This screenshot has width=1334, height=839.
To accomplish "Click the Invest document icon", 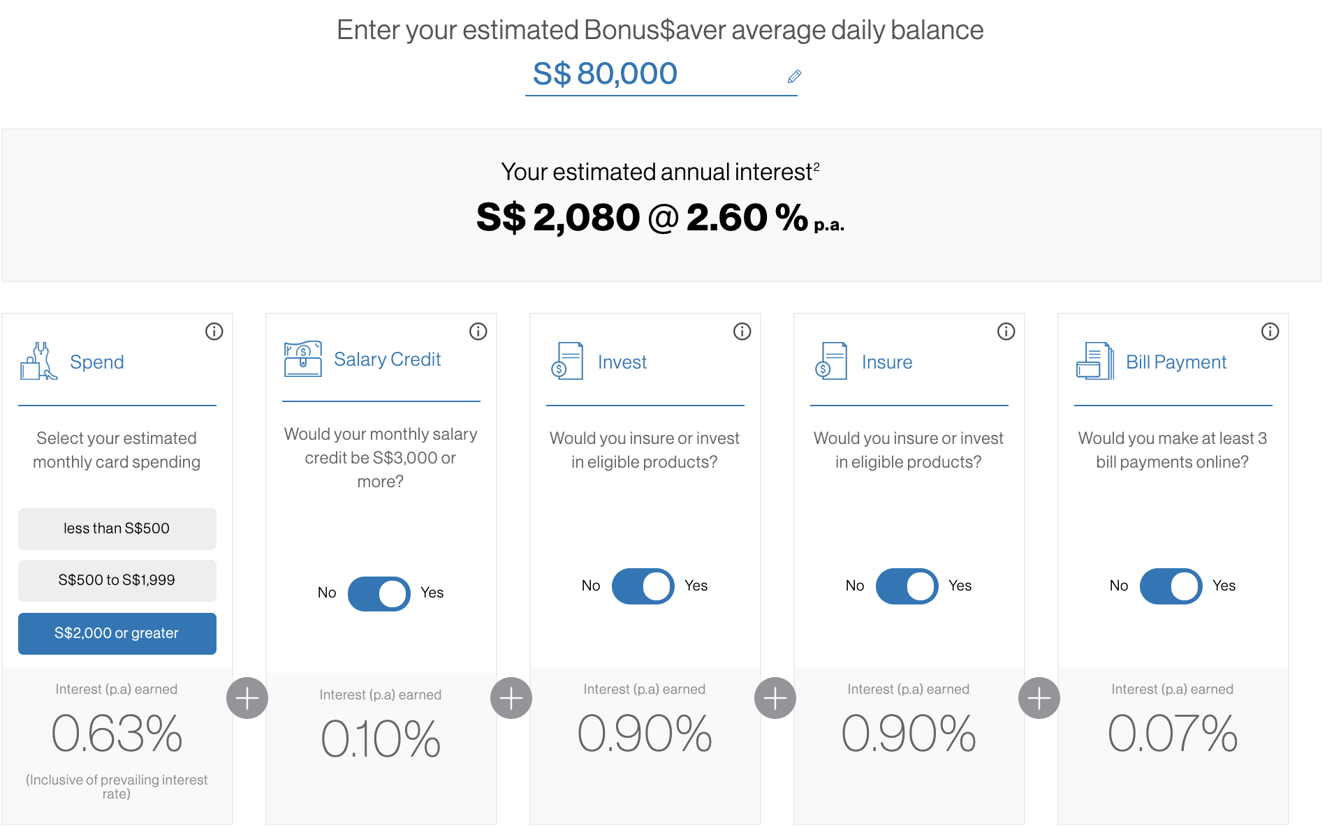I will click(567, 361).
